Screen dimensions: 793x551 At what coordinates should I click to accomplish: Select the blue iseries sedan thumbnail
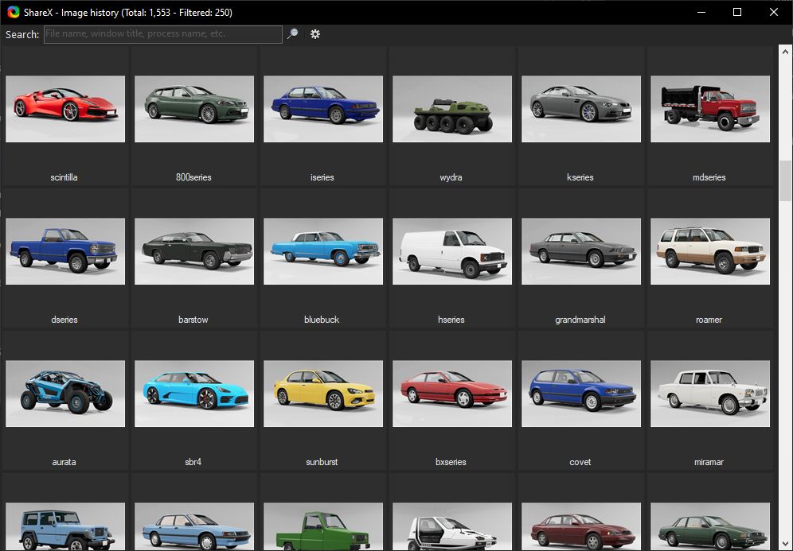click(323, 109)
